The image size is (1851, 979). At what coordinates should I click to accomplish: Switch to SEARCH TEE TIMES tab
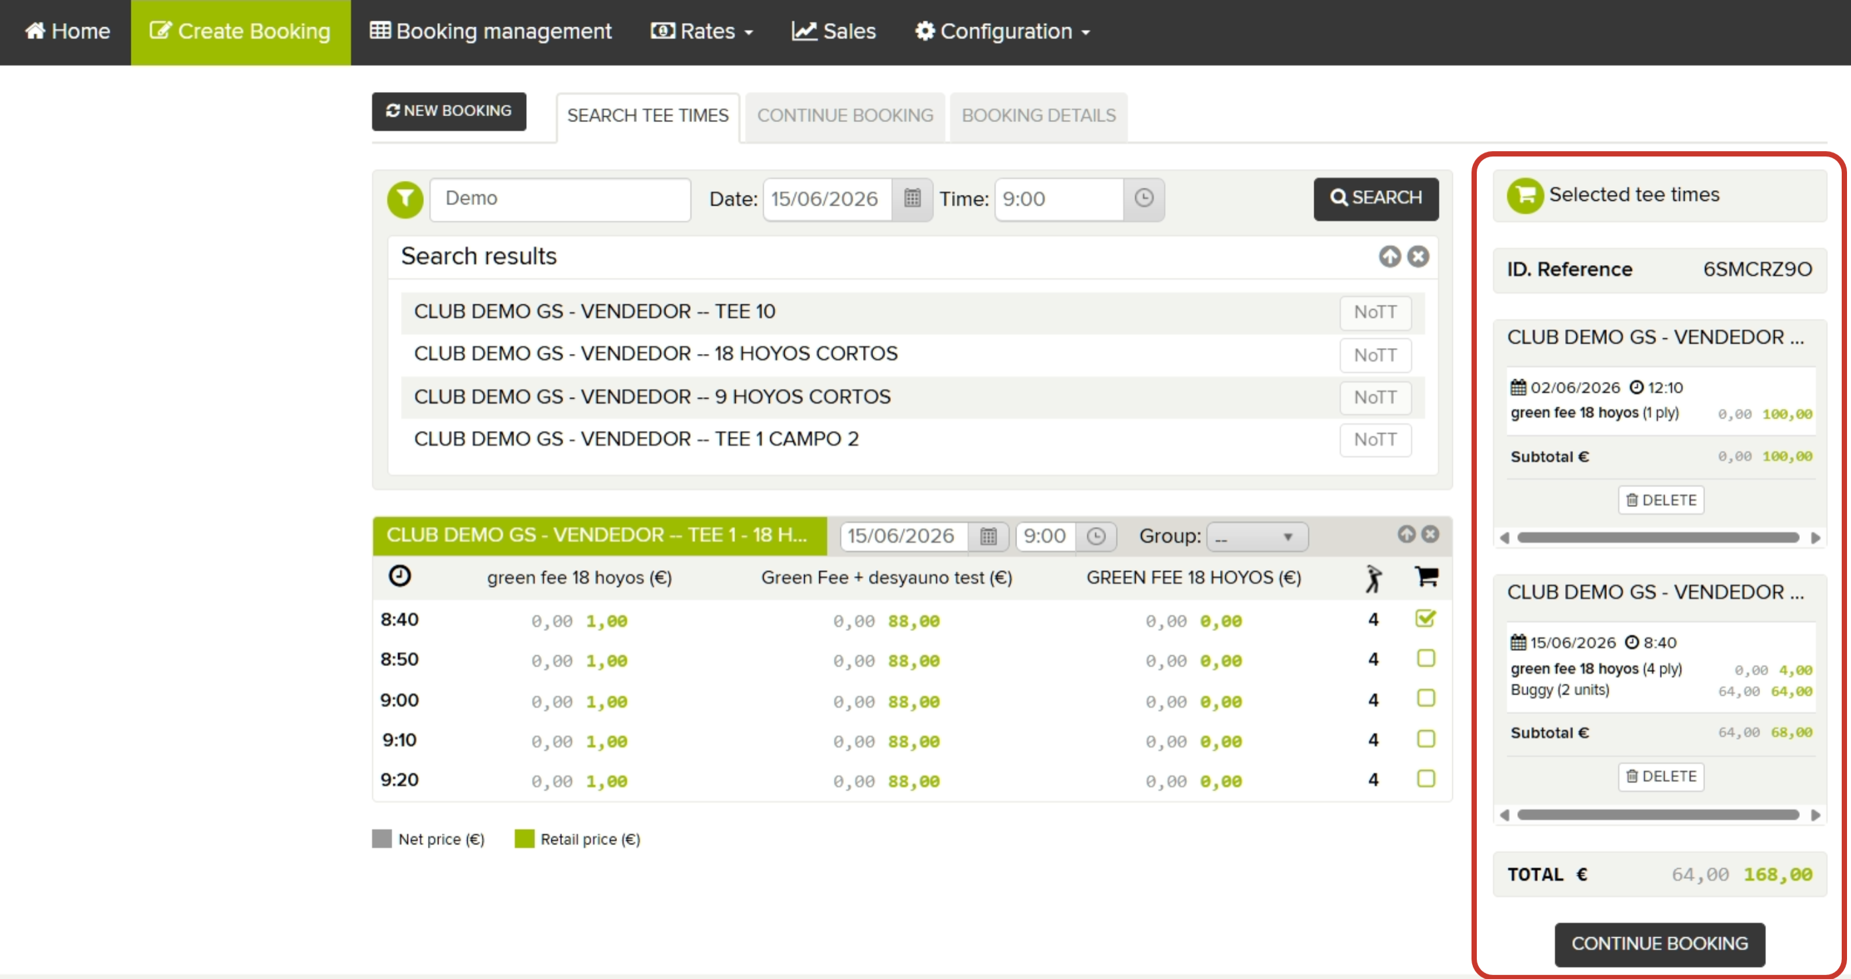click(648, 116)
